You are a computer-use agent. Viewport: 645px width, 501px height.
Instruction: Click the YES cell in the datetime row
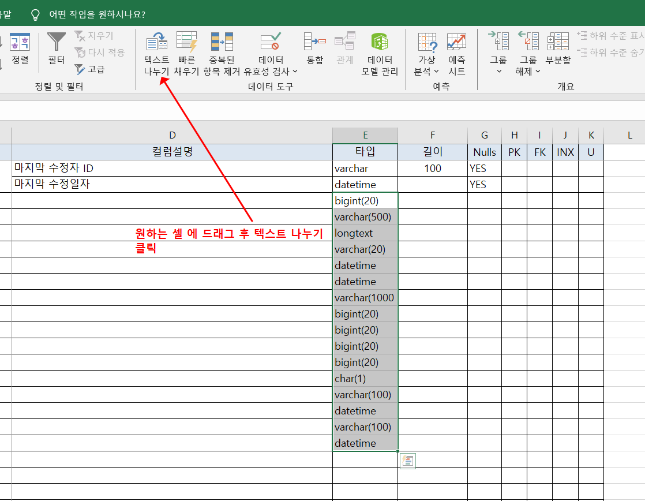485,185
